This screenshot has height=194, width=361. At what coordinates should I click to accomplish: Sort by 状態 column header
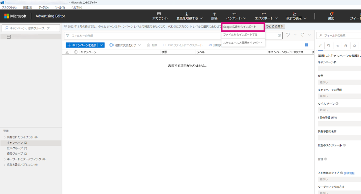[164, 52]
